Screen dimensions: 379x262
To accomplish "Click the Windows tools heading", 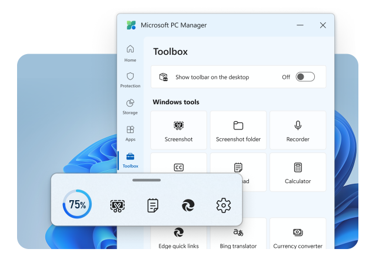I will [x=176, y=102].
